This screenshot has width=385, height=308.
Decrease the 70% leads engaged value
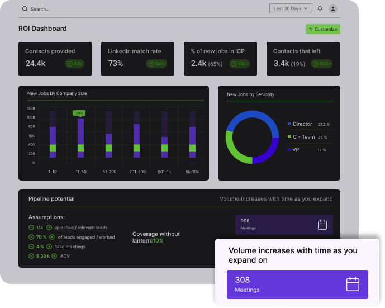tap(31, 237)
